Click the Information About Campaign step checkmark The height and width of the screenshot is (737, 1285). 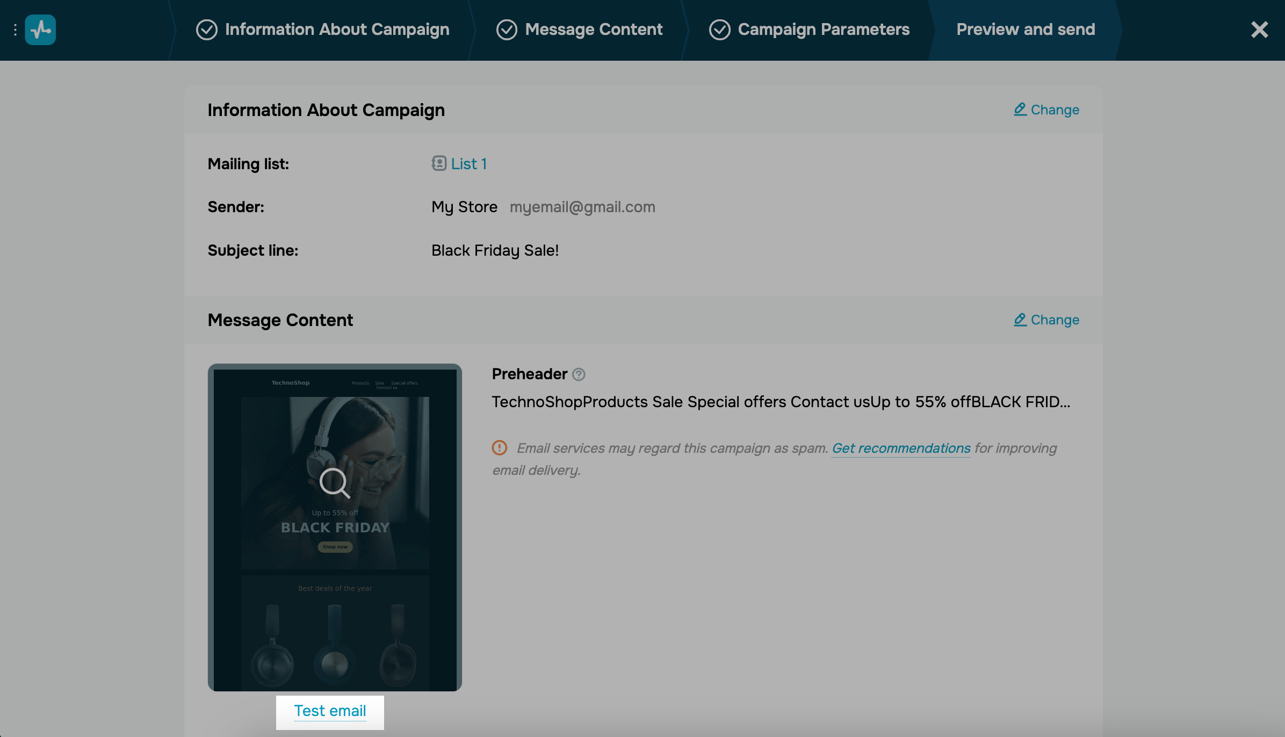[207, 30]
